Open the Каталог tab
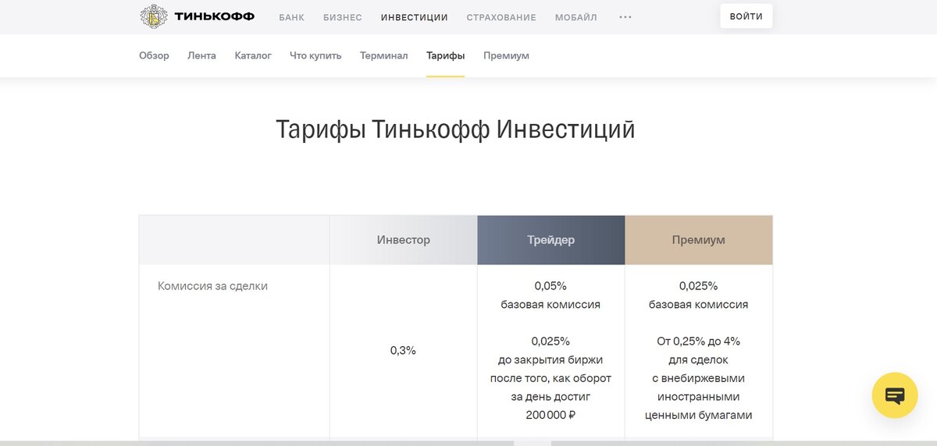The width and height of the screenshot is (937, 446). point(253,55)
